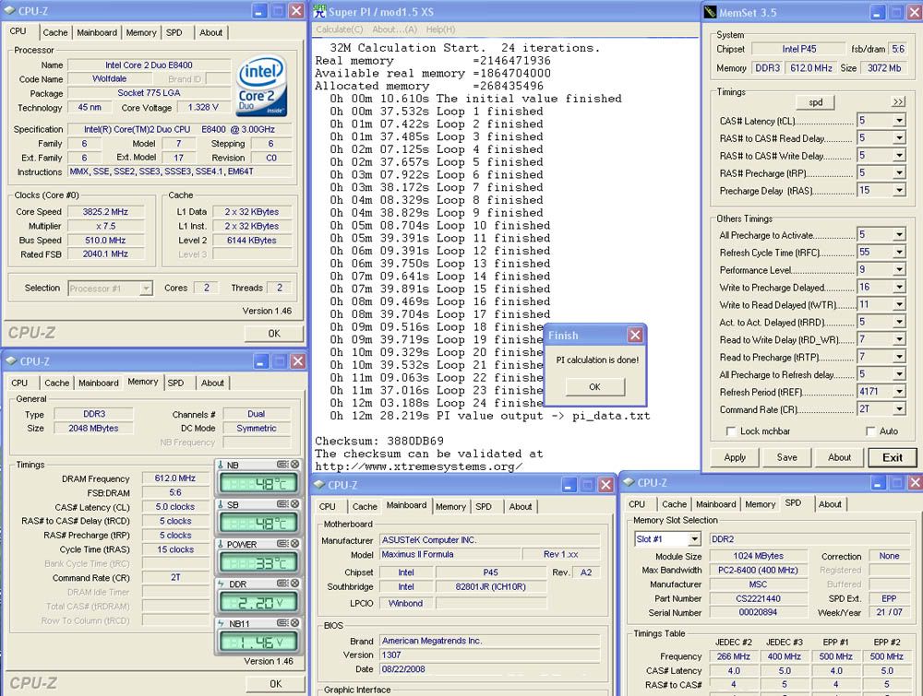Click the About button in MemSet
Image resolution: width=923 pixels, height=696 pixels.
click(x=839, y=457)
